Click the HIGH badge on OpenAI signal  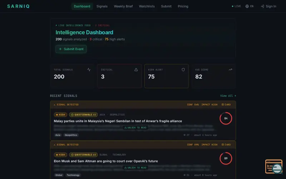(60, 155)
